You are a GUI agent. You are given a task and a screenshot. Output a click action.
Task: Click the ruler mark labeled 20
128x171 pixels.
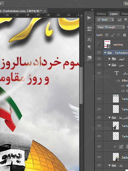[x=48, y=15]
